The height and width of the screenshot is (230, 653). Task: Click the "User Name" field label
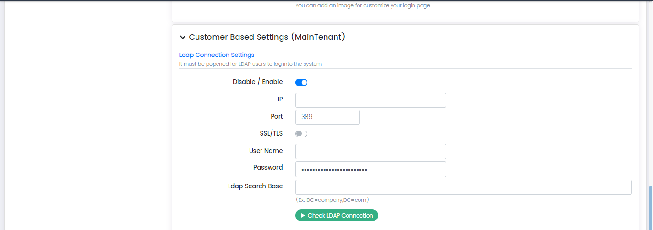(266, 151)
